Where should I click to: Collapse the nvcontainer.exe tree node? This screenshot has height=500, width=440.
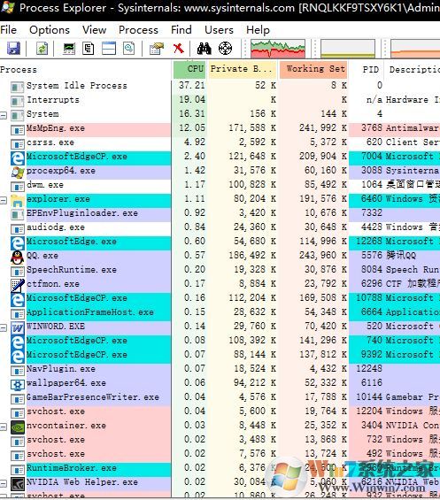click(4, 427)
